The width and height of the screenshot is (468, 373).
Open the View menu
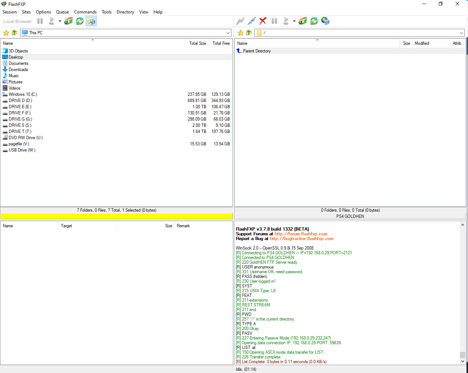[x=144, y=12]
